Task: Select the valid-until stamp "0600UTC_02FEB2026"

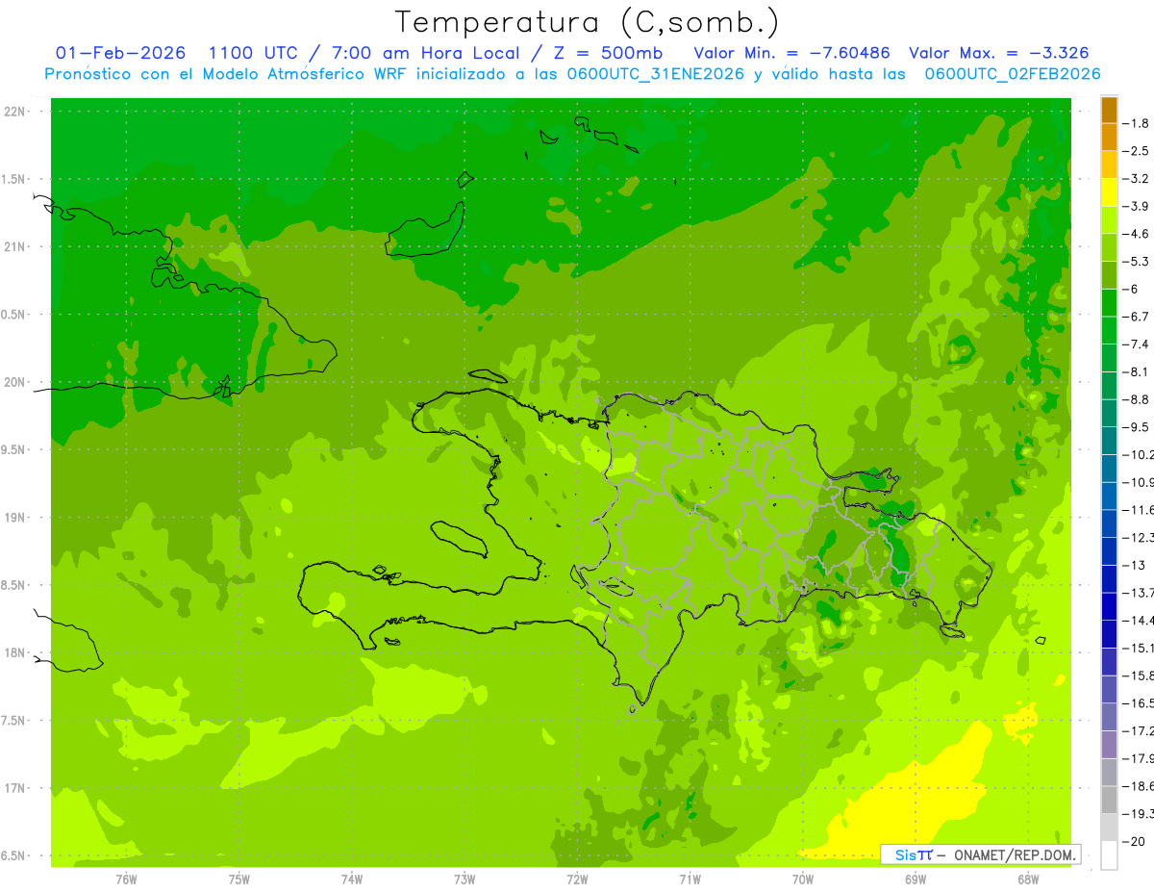Action: (1012, 74)
